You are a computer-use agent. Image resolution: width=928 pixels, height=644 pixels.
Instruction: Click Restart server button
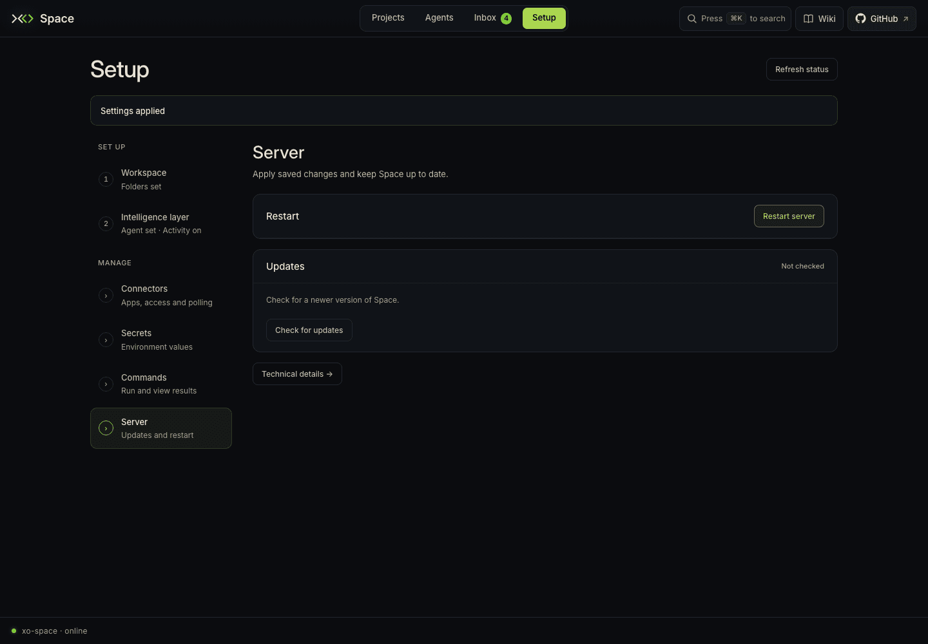[x=789, y=216]
